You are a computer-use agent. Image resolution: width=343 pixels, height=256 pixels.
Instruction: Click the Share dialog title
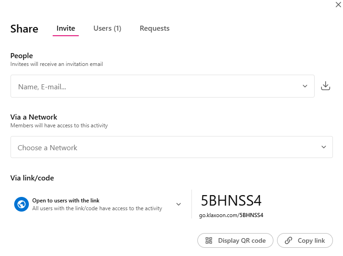coord(24,29)
